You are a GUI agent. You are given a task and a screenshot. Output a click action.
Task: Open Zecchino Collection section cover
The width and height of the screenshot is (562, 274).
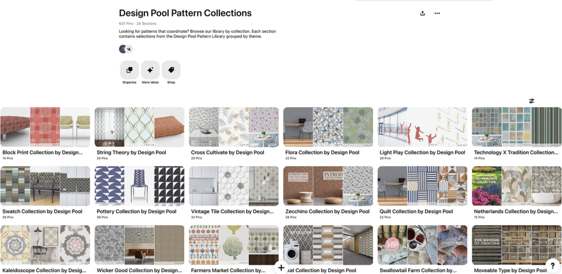tap(328, 186)
